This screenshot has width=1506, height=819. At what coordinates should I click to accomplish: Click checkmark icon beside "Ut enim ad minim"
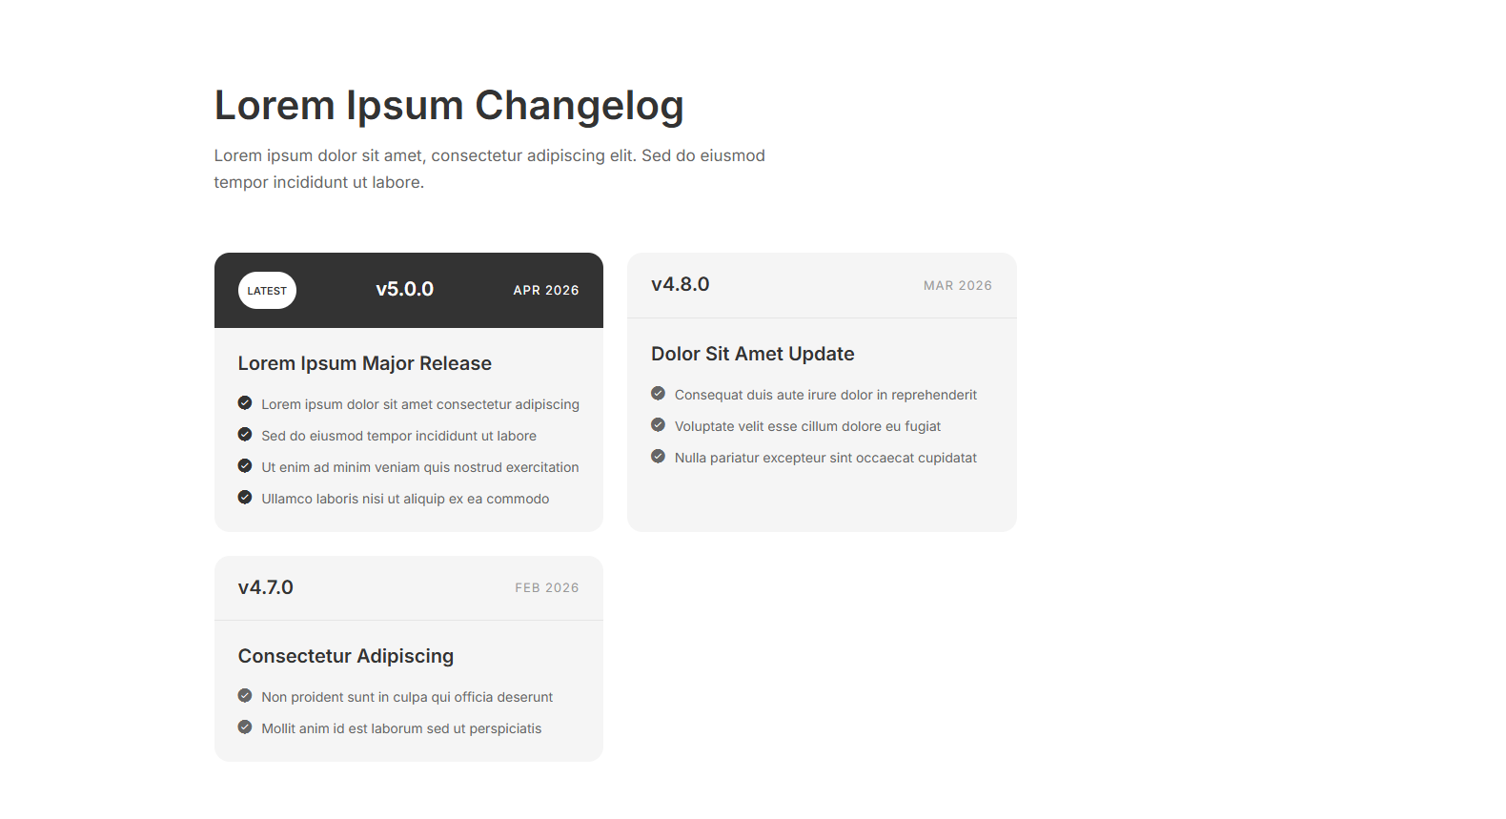[245, 466]
